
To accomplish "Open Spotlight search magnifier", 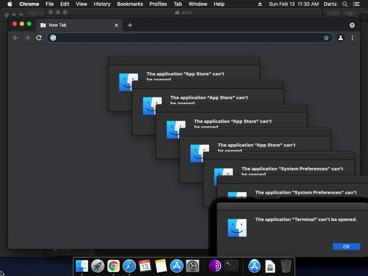I will [345, 4].
